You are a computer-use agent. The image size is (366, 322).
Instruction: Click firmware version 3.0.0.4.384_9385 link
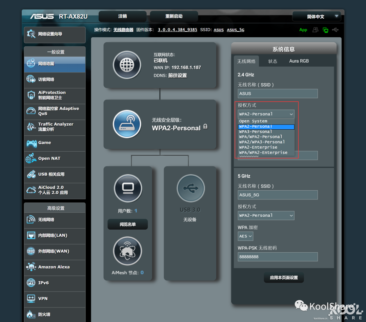click(177, 30)
